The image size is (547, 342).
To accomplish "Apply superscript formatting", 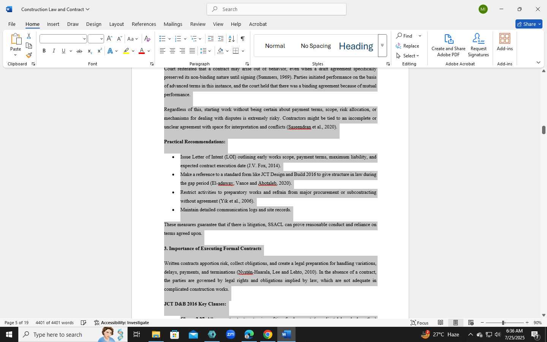I will (99, 51).
